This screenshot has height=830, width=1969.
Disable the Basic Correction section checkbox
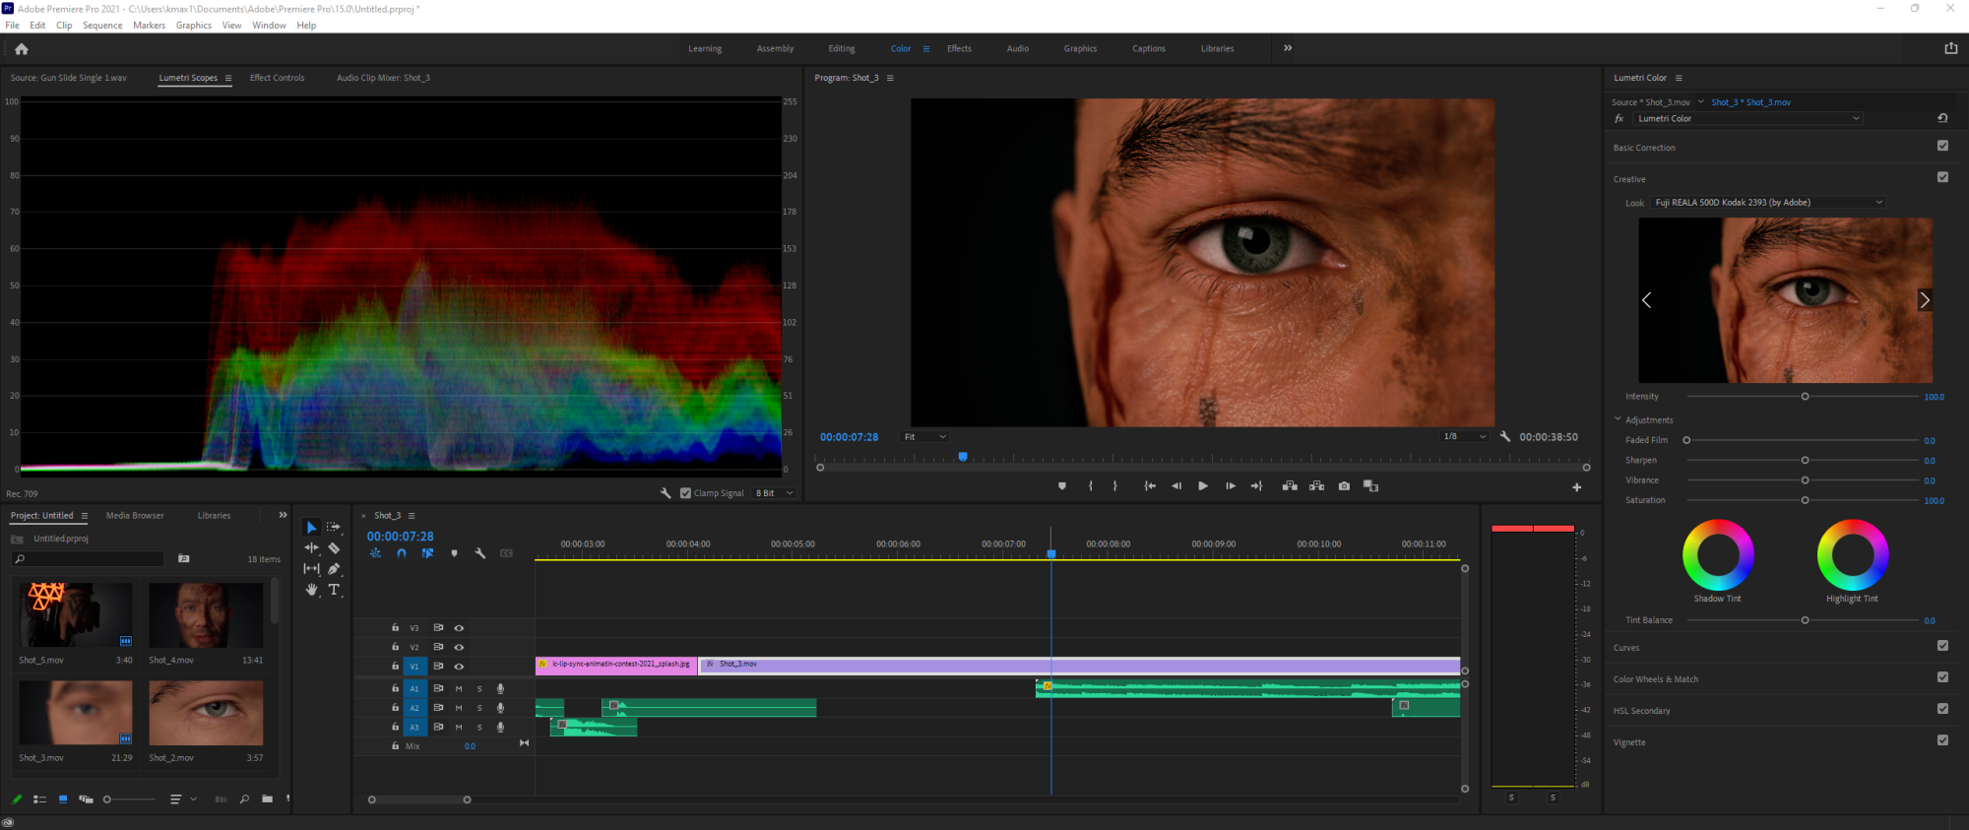pos(1942,146)
